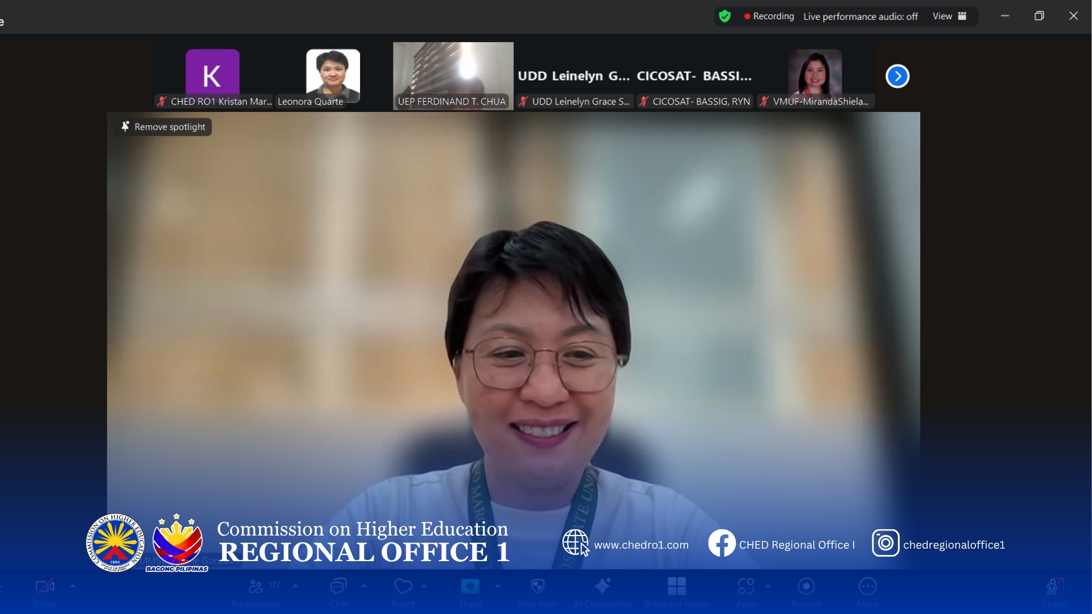Click the encryption shield status icon
Image resolution: width=1092 pixels, height=614 pixels.
(x=725, y=16)
